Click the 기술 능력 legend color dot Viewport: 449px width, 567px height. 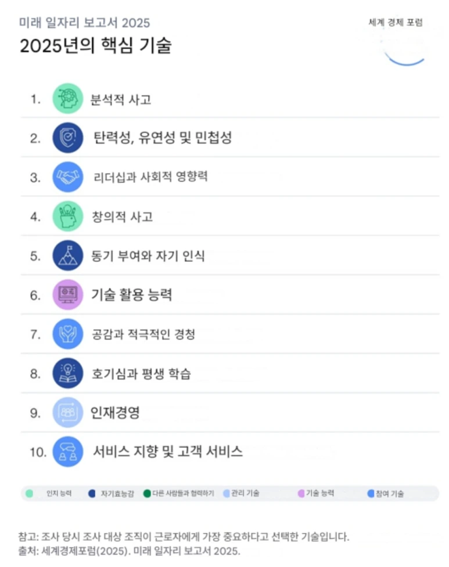click(x=301, y=494)
